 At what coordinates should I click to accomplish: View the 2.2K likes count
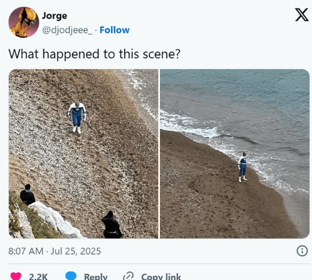tap(38, 277)
